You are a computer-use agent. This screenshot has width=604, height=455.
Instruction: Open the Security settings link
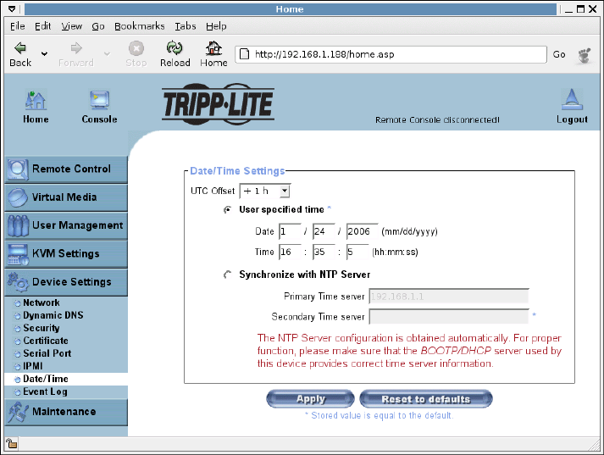42,328
